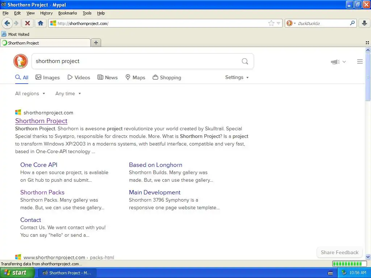Click the on-screen keyboard tray icon

[330, 273]
